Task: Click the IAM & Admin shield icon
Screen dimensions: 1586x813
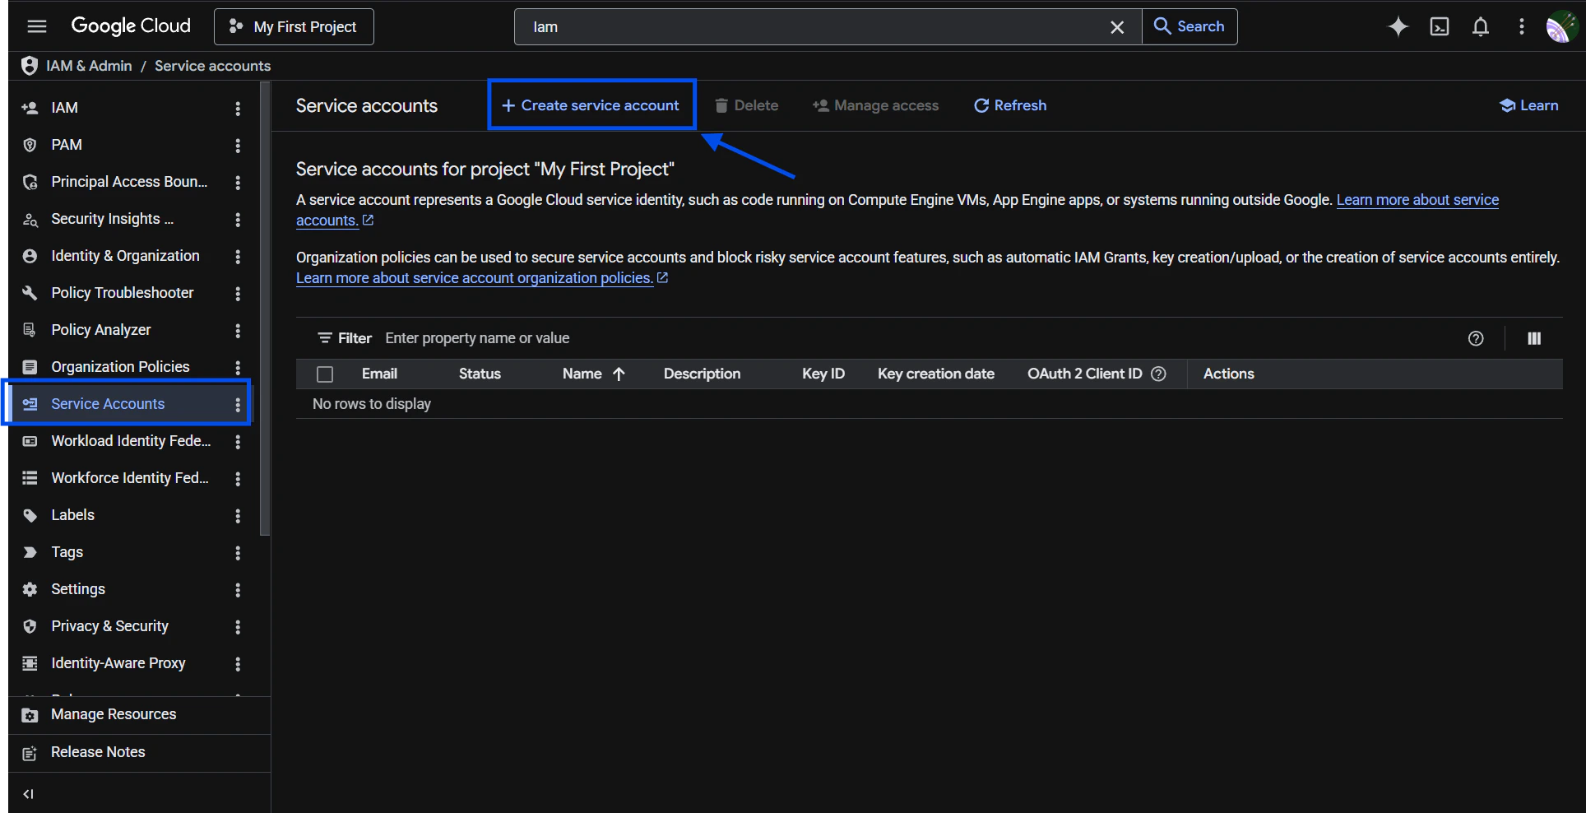Action: point(30,66)
